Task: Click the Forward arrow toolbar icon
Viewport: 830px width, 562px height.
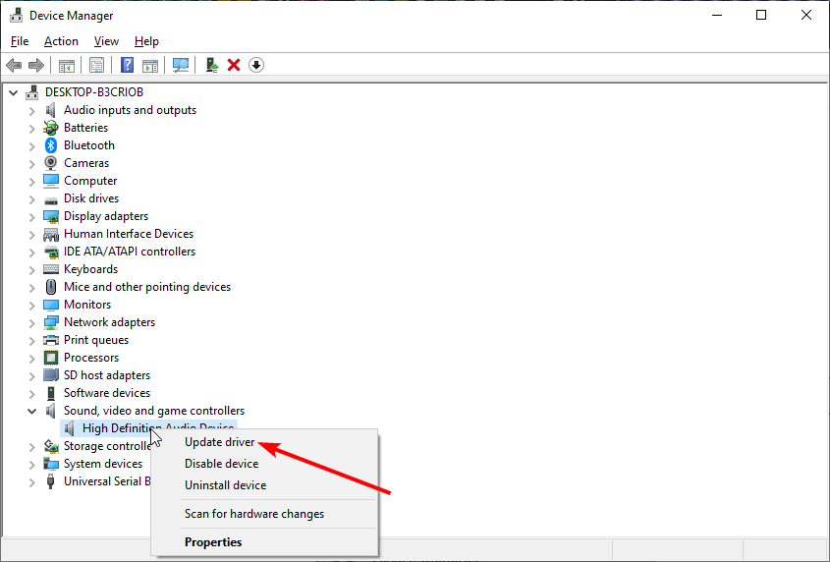Action: pyautogui.click(x=36, y=65)
